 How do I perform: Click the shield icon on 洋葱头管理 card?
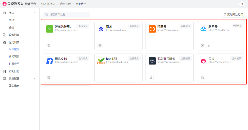49,45
